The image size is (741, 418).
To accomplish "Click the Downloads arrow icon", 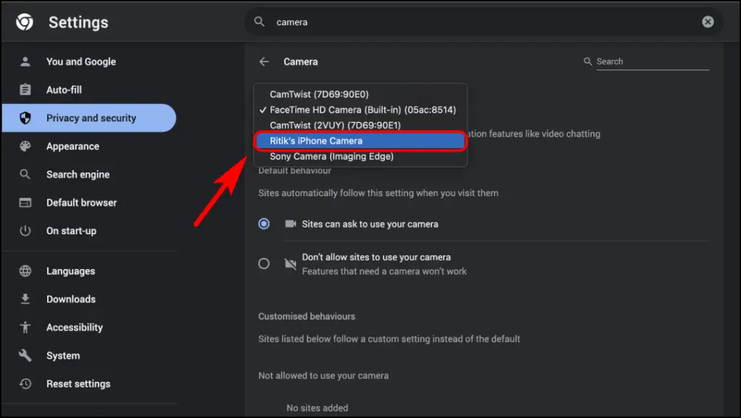I will (25, 299).
